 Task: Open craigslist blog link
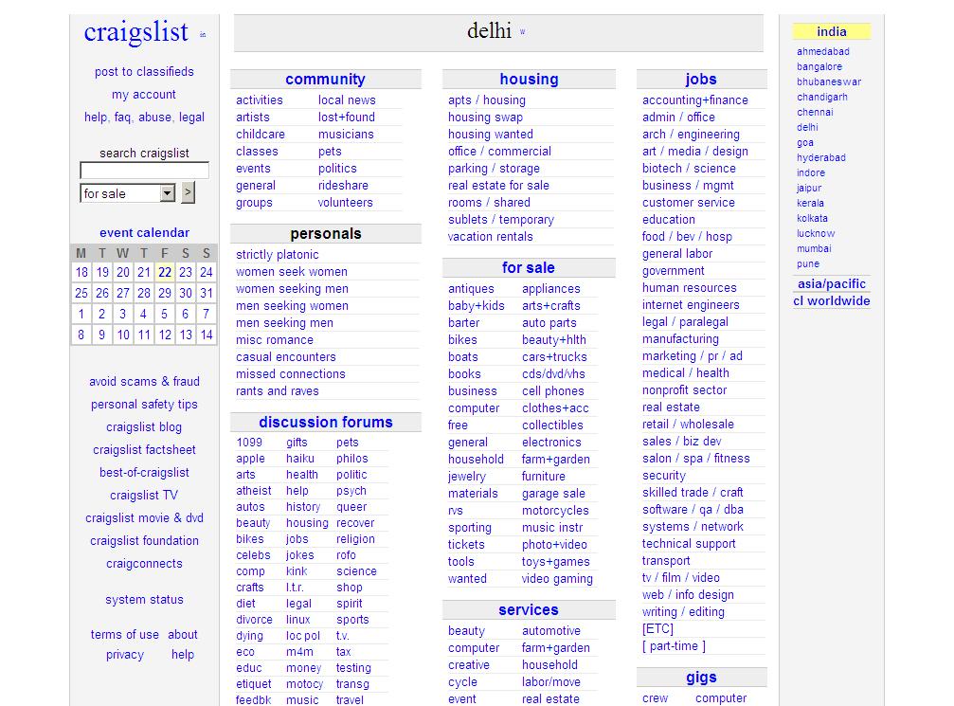(144, 426)
